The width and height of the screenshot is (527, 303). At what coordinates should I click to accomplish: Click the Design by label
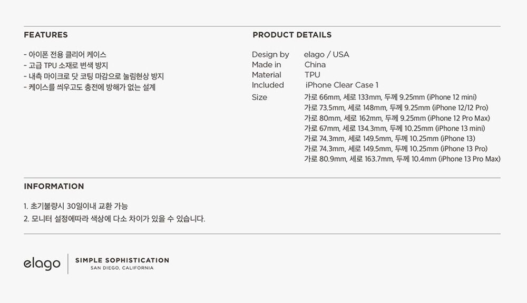pos(270,55)
